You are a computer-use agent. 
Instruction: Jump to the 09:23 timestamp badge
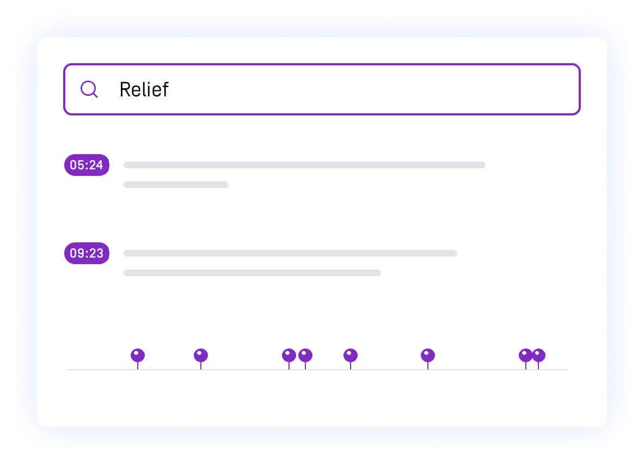[87, 253]
